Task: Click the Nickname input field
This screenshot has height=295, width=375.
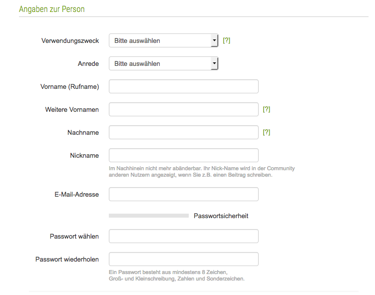Action: [x=184, y=155]
